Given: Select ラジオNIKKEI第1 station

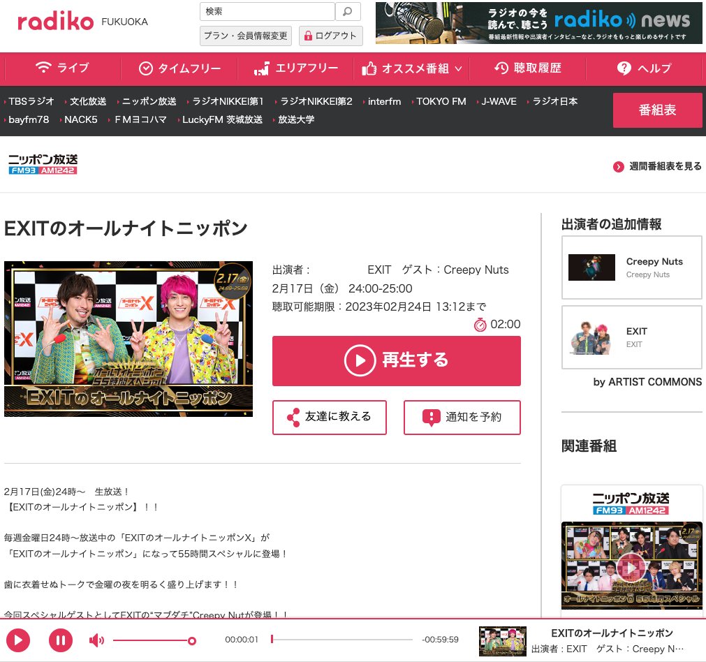Looking at the screenshot, I should (228, 101).
